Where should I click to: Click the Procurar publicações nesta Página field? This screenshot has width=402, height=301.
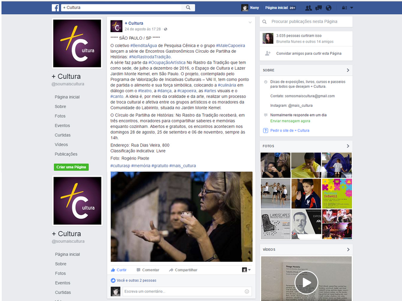point(306,22)
